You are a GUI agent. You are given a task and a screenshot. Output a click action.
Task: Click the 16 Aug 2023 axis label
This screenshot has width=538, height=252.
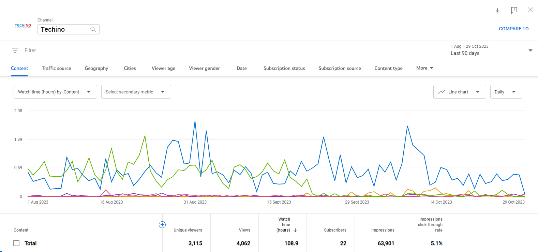pos(111,202)
